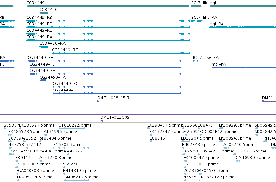Select the CG34449-PD label

[66, 90]
